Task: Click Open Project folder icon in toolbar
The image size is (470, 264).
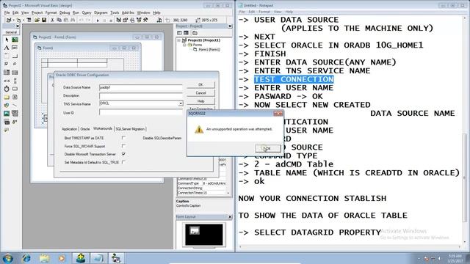Action: coord(37,20)
